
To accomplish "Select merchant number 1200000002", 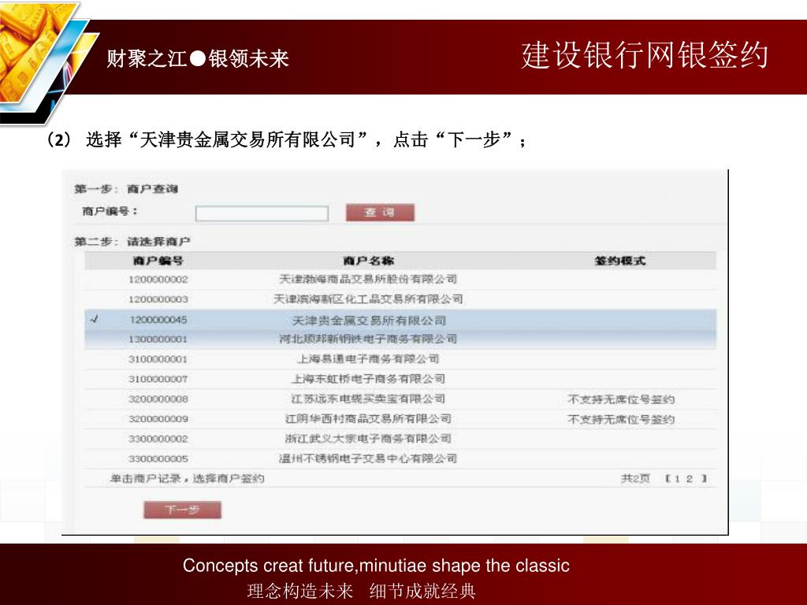I will [x=158, y=280].
